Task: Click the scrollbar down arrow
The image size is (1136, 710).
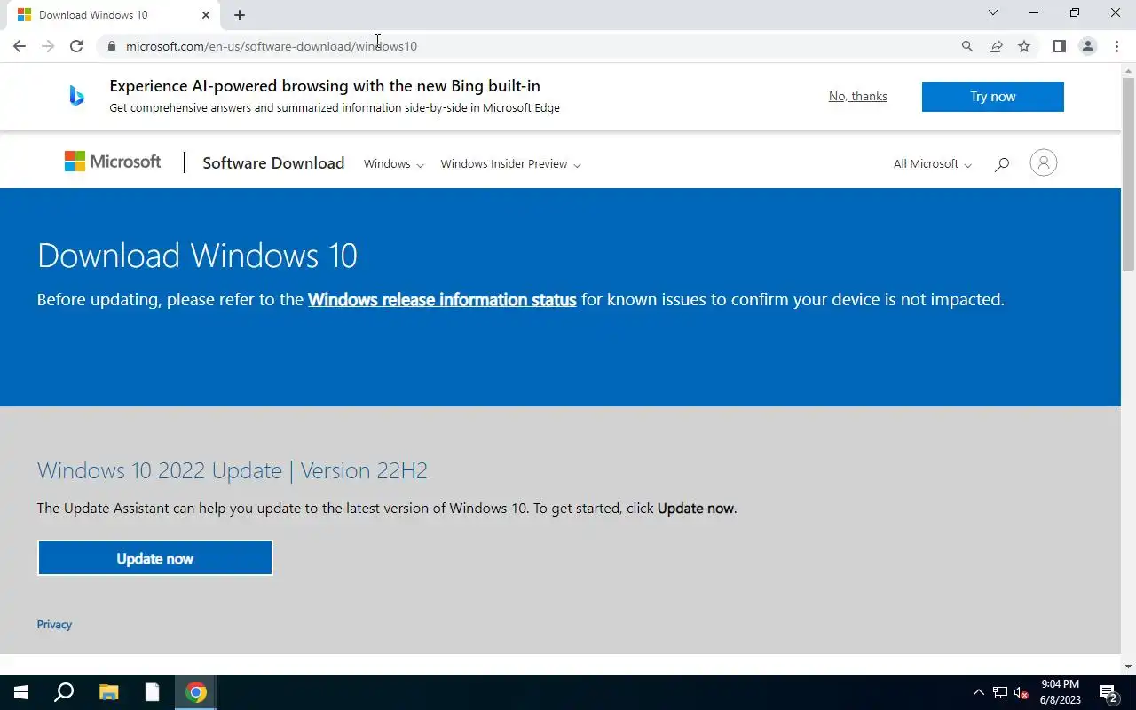Action: click(x=1128, y=667)
